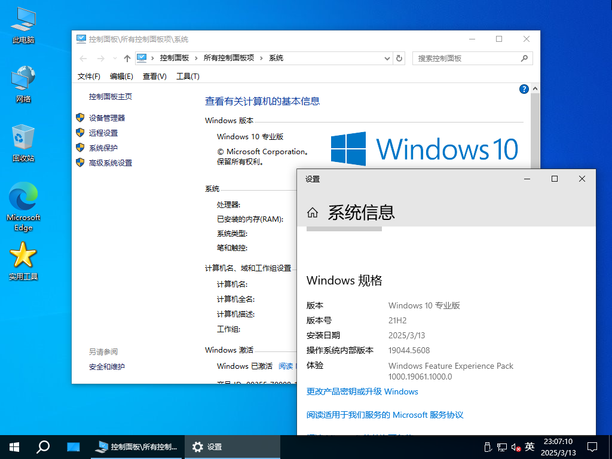This screenshot has height=459, width=612.
Task: Select the 网络 desktop icon
Action: [23, 84]
